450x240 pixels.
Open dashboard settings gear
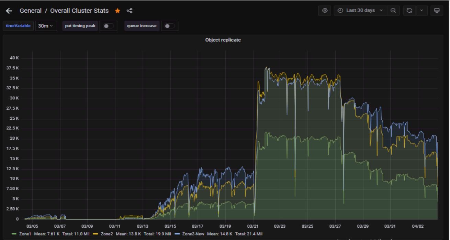(x=325, y=11)
